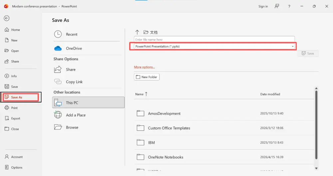Click the folder list scrollbar down arrow
The image size is (333, 176).
point(316,168)
